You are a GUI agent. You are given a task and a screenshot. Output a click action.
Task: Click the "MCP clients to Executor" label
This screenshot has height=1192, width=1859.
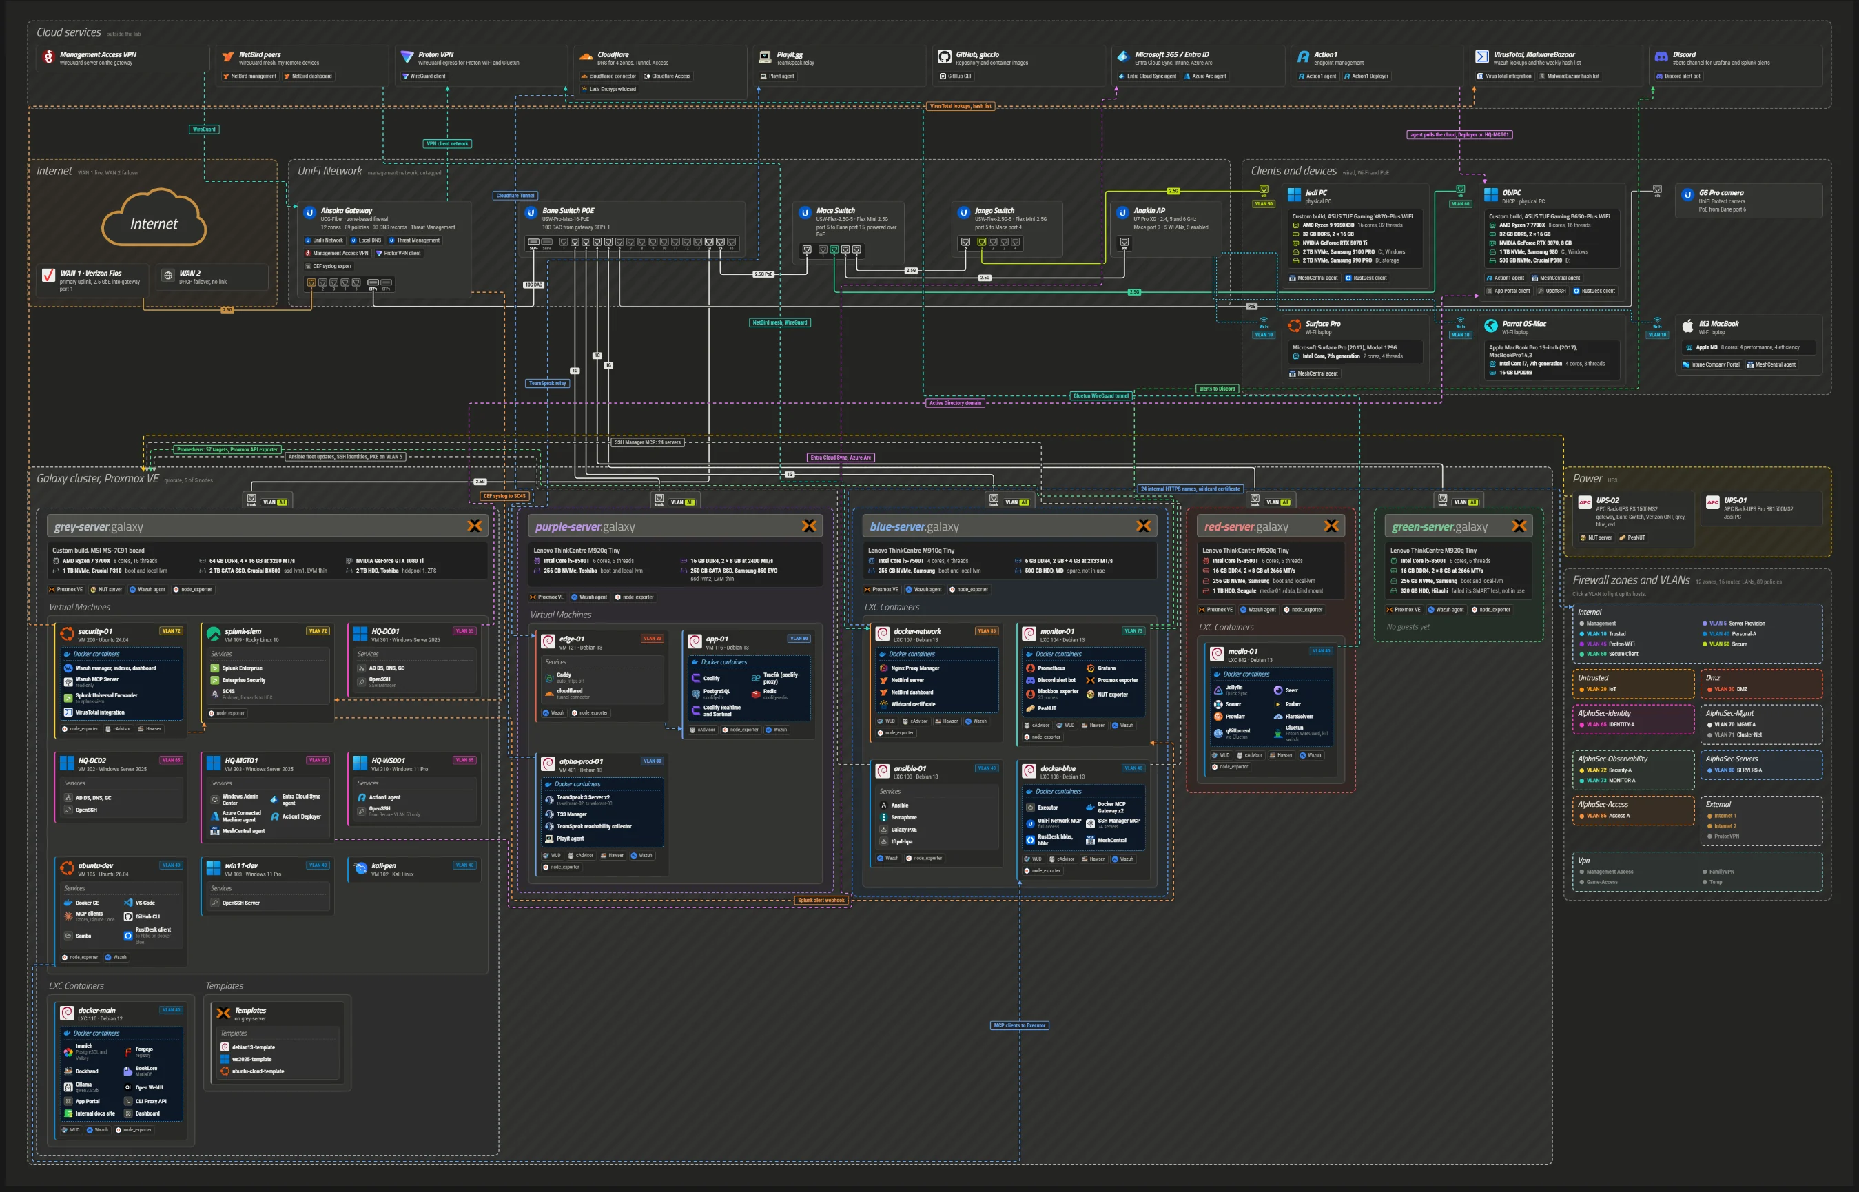[x=1019, y=1025]
